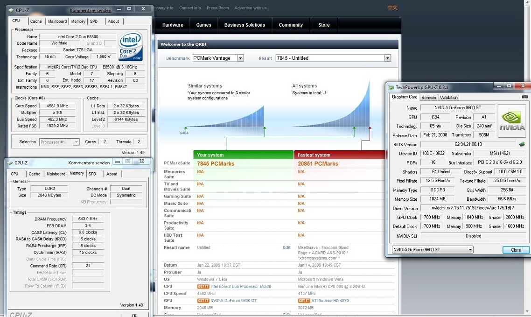Viewport: 531px width, 317px height.
Task: Open the ATI Radeon HD 4870 product link
Action: (x=330, y=301)
